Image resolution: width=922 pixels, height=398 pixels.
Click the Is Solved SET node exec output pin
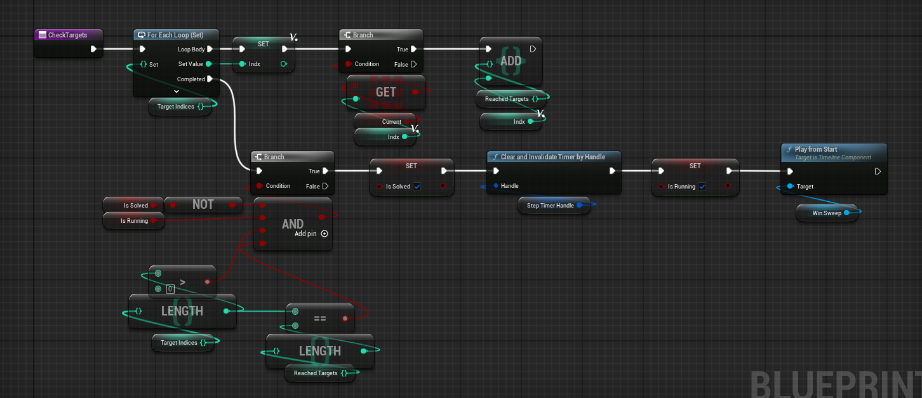[444, 171]
